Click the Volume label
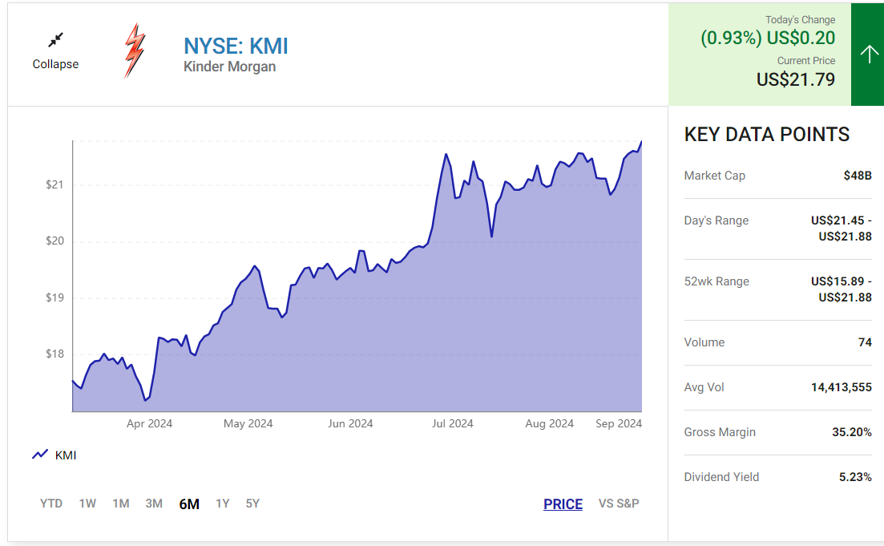This screenshot has height=546, width=884. click(x=704, y=342)
